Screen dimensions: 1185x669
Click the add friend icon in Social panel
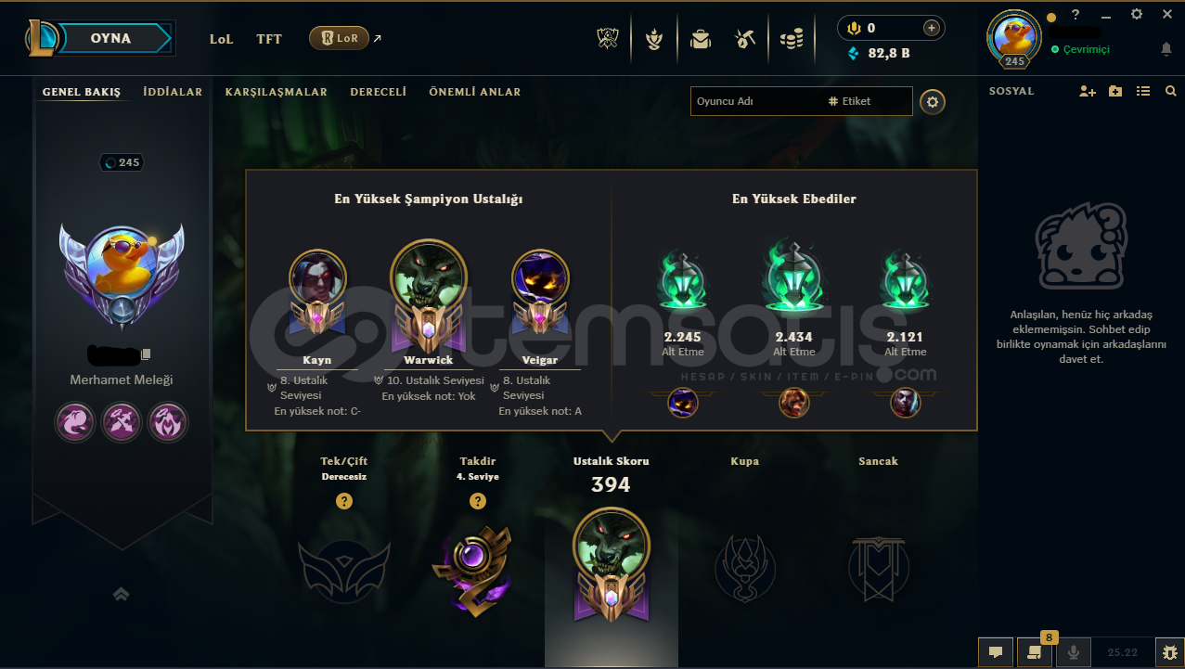coord(1088,91)
